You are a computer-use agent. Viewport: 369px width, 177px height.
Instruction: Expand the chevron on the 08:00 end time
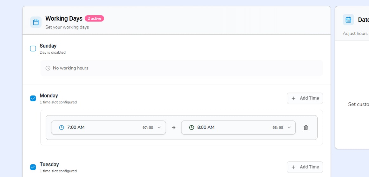289,128
